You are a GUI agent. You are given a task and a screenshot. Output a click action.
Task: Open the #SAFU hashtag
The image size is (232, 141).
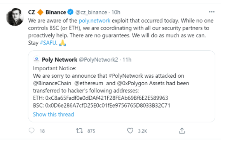click(48, 43)
